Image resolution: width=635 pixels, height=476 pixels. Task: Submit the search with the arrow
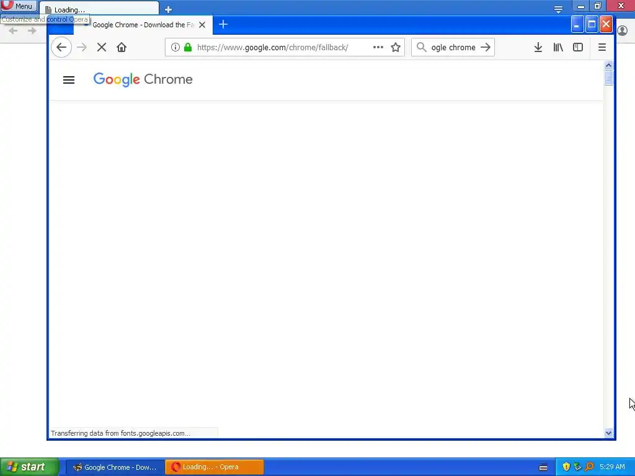pos(486,47)
